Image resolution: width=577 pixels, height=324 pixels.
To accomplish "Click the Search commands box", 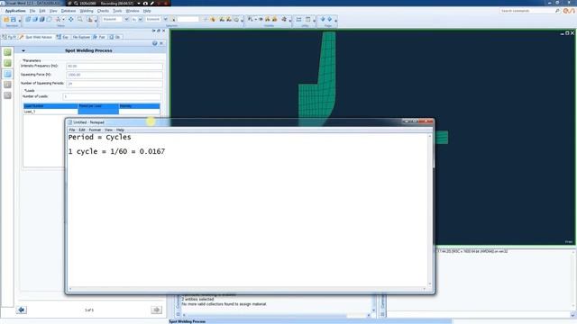I will tap(527, 11).
